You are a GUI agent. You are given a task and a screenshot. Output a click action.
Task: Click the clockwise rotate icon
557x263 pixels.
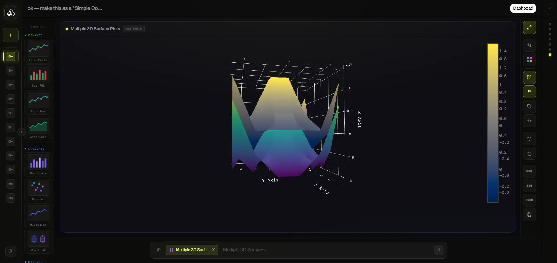tap(529, 139)
